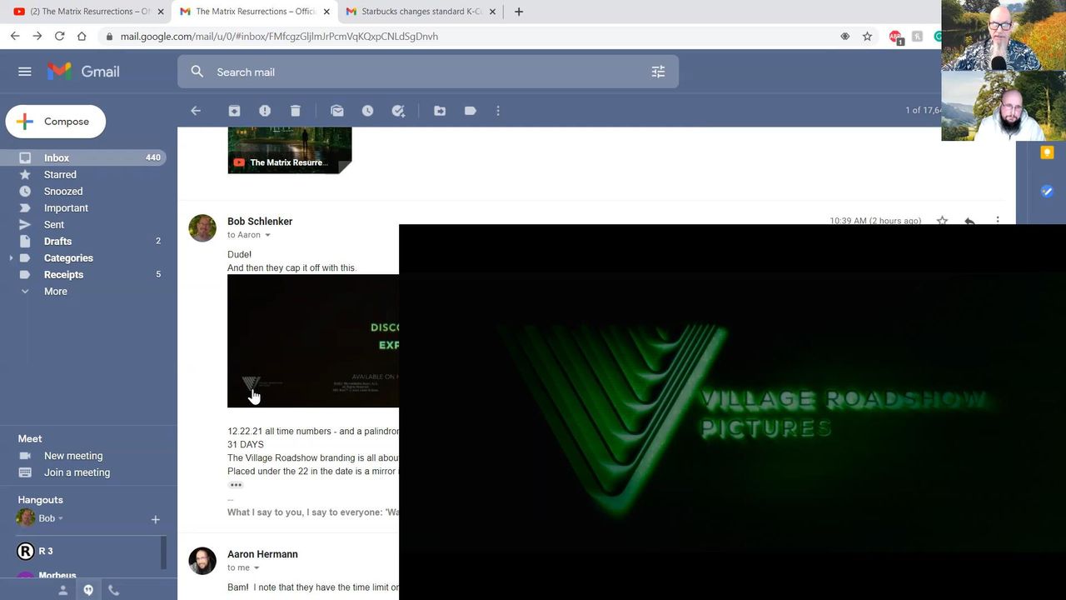The height and width of the screenshot is (600, 1066).
Task: Bookmark this page with the star icon
Action: [867, 37]
